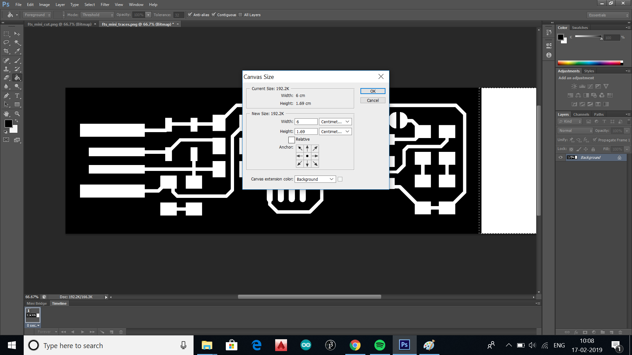Open the Width units dropdown

335,122
